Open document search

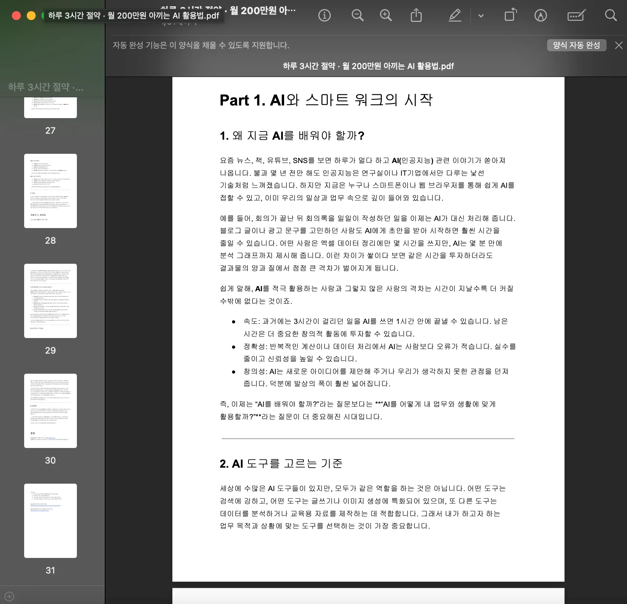coord(610,15)
